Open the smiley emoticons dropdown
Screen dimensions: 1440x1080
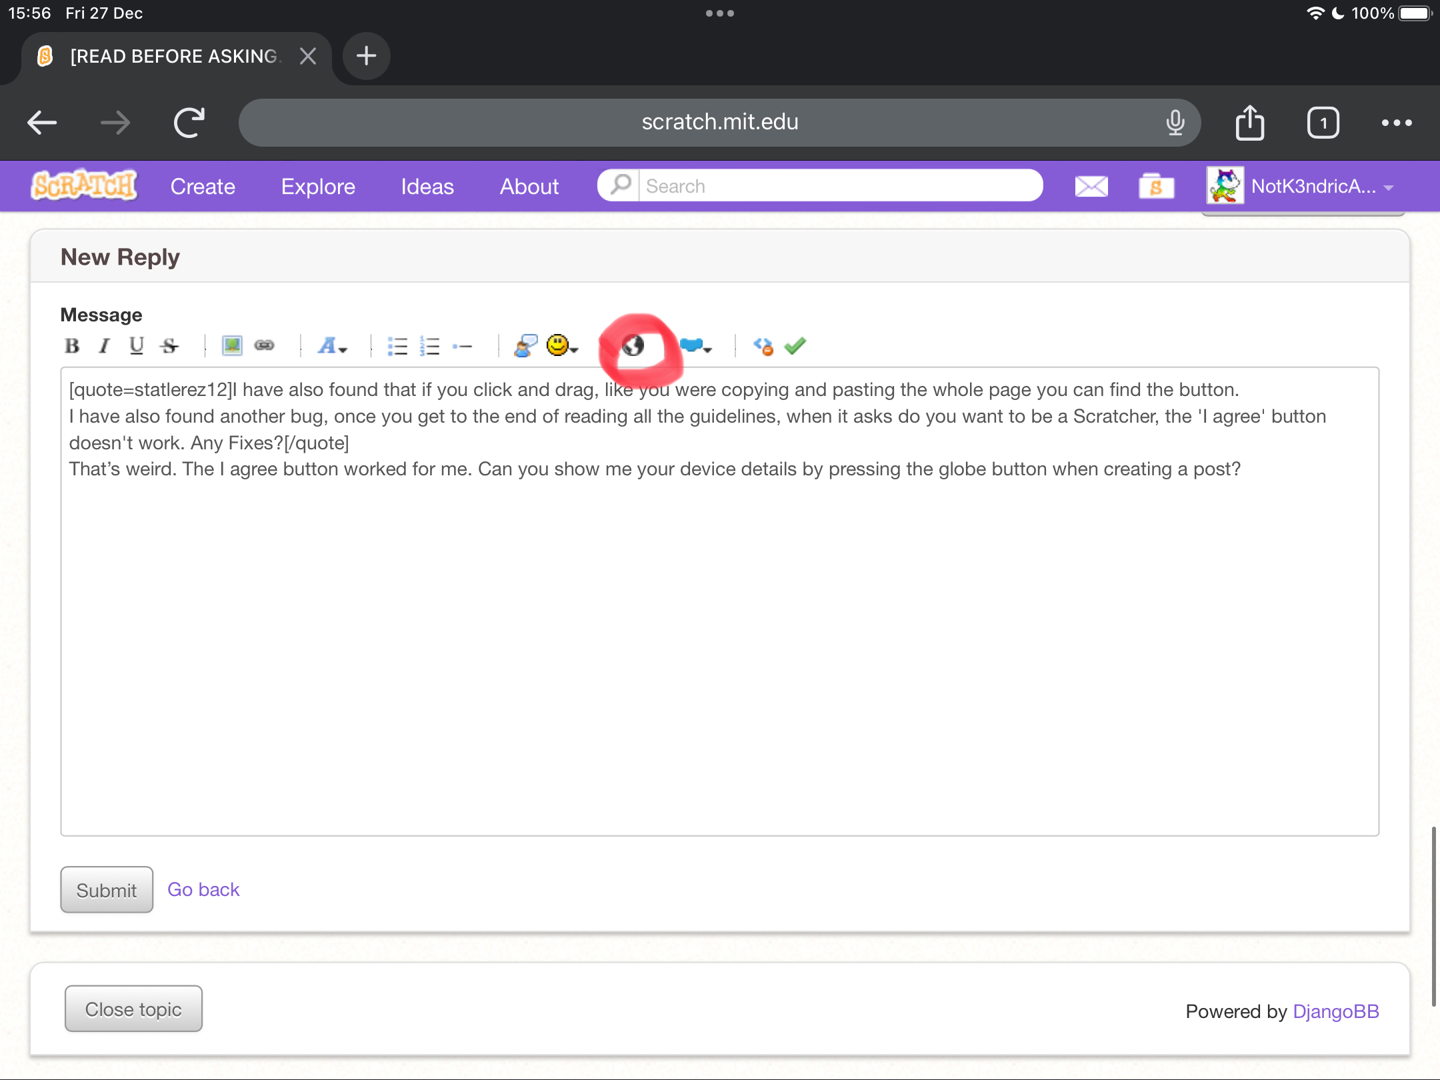pos(561,345)
